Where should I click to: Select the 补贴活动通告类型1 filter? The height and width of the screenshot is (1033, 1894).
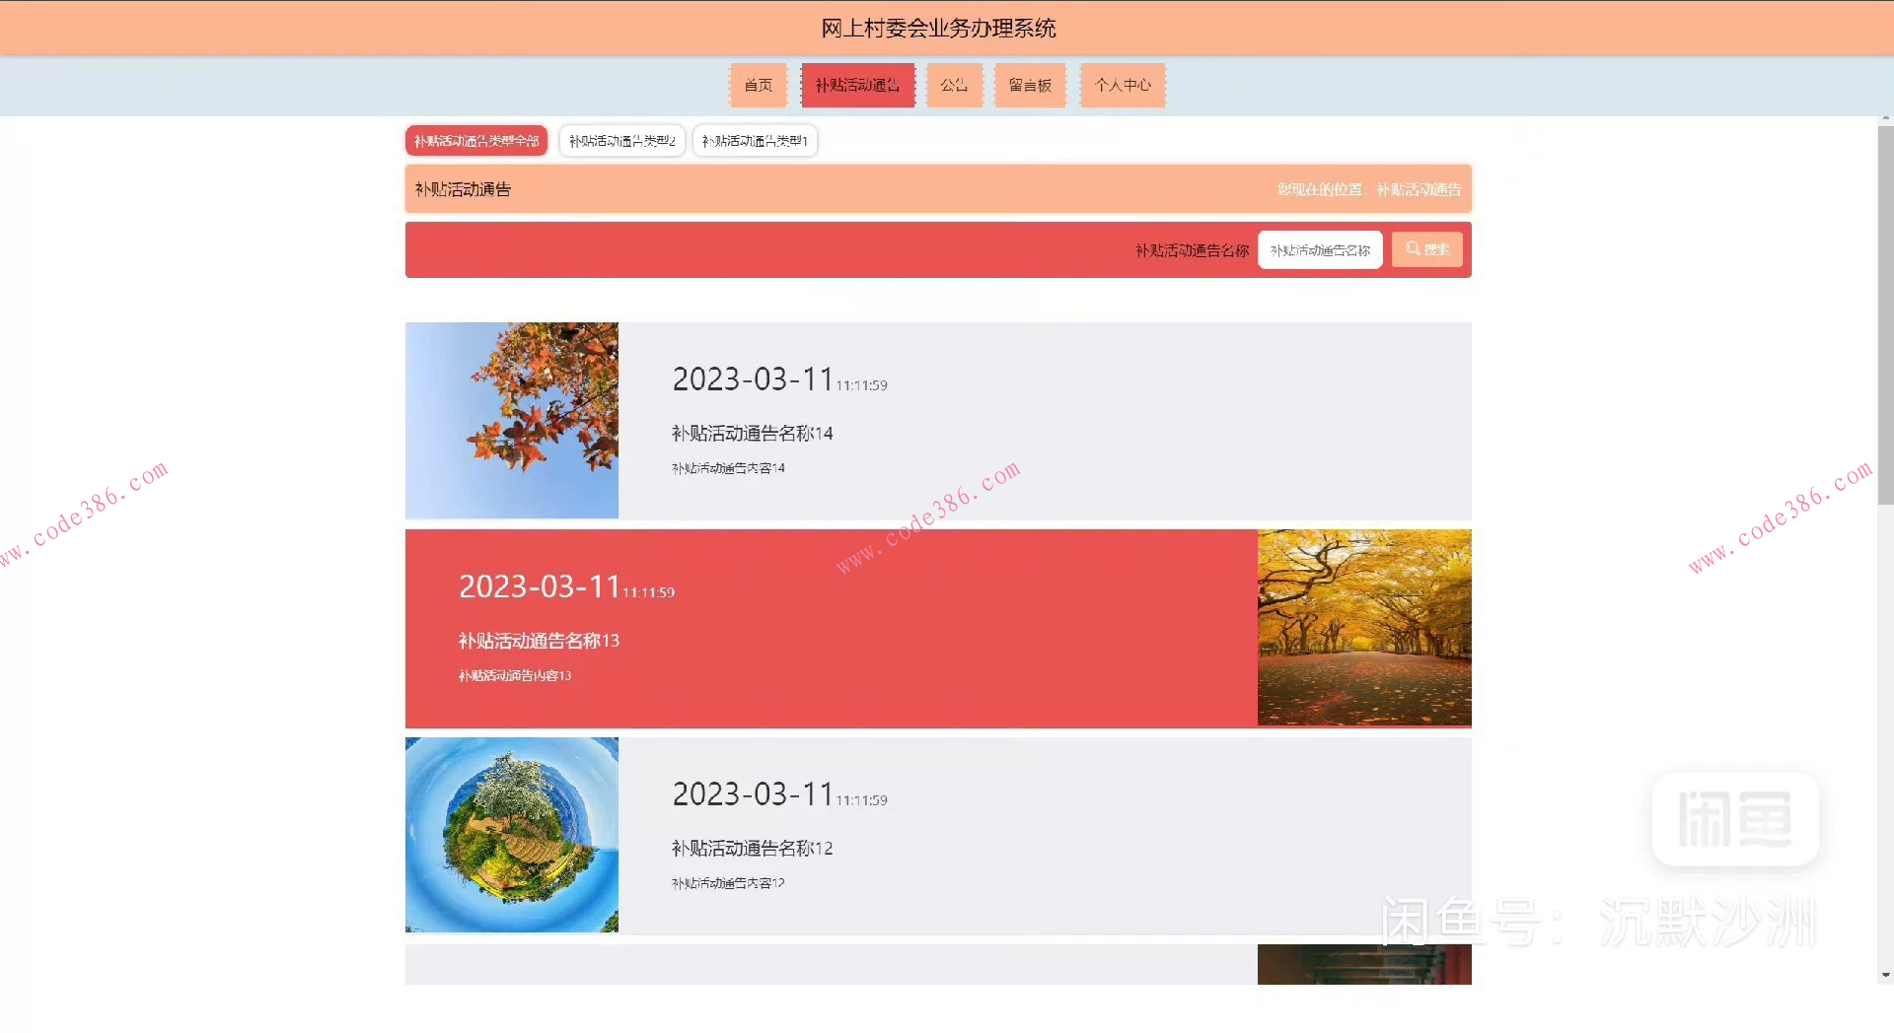click(x=755, y=140)
